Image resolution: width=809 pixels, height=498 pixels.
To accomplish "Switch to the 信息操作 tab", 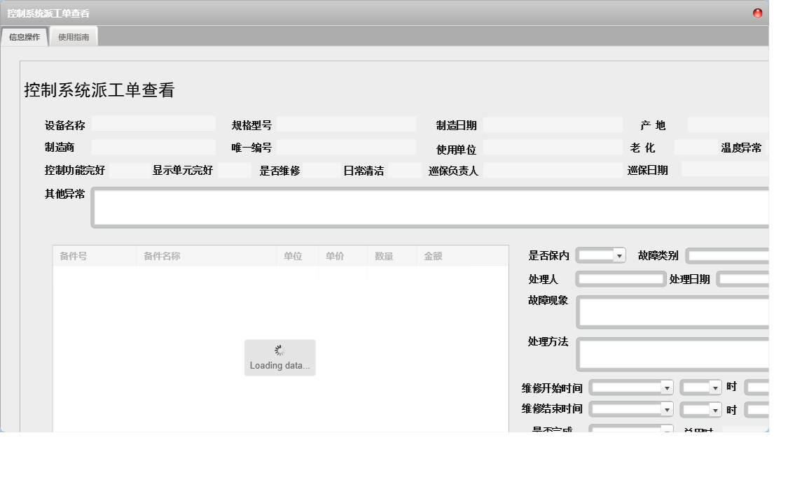I will click(25, 36).
